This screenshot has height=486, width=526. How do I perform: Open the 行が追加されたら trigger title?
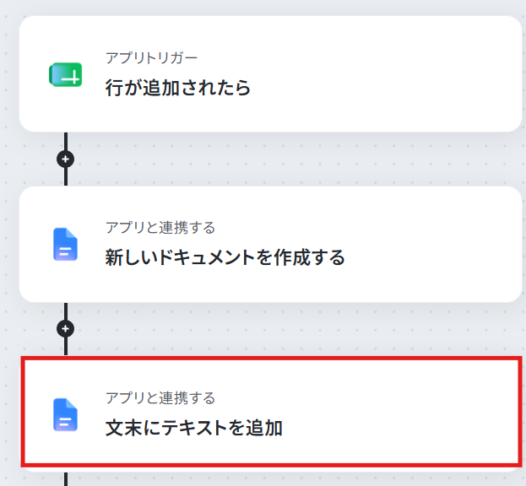178,88
